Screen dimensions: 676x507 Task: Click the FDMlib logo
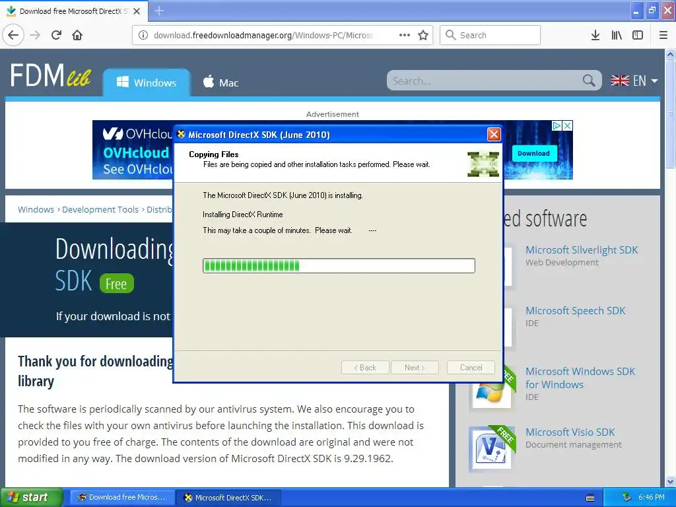[50, 75]
